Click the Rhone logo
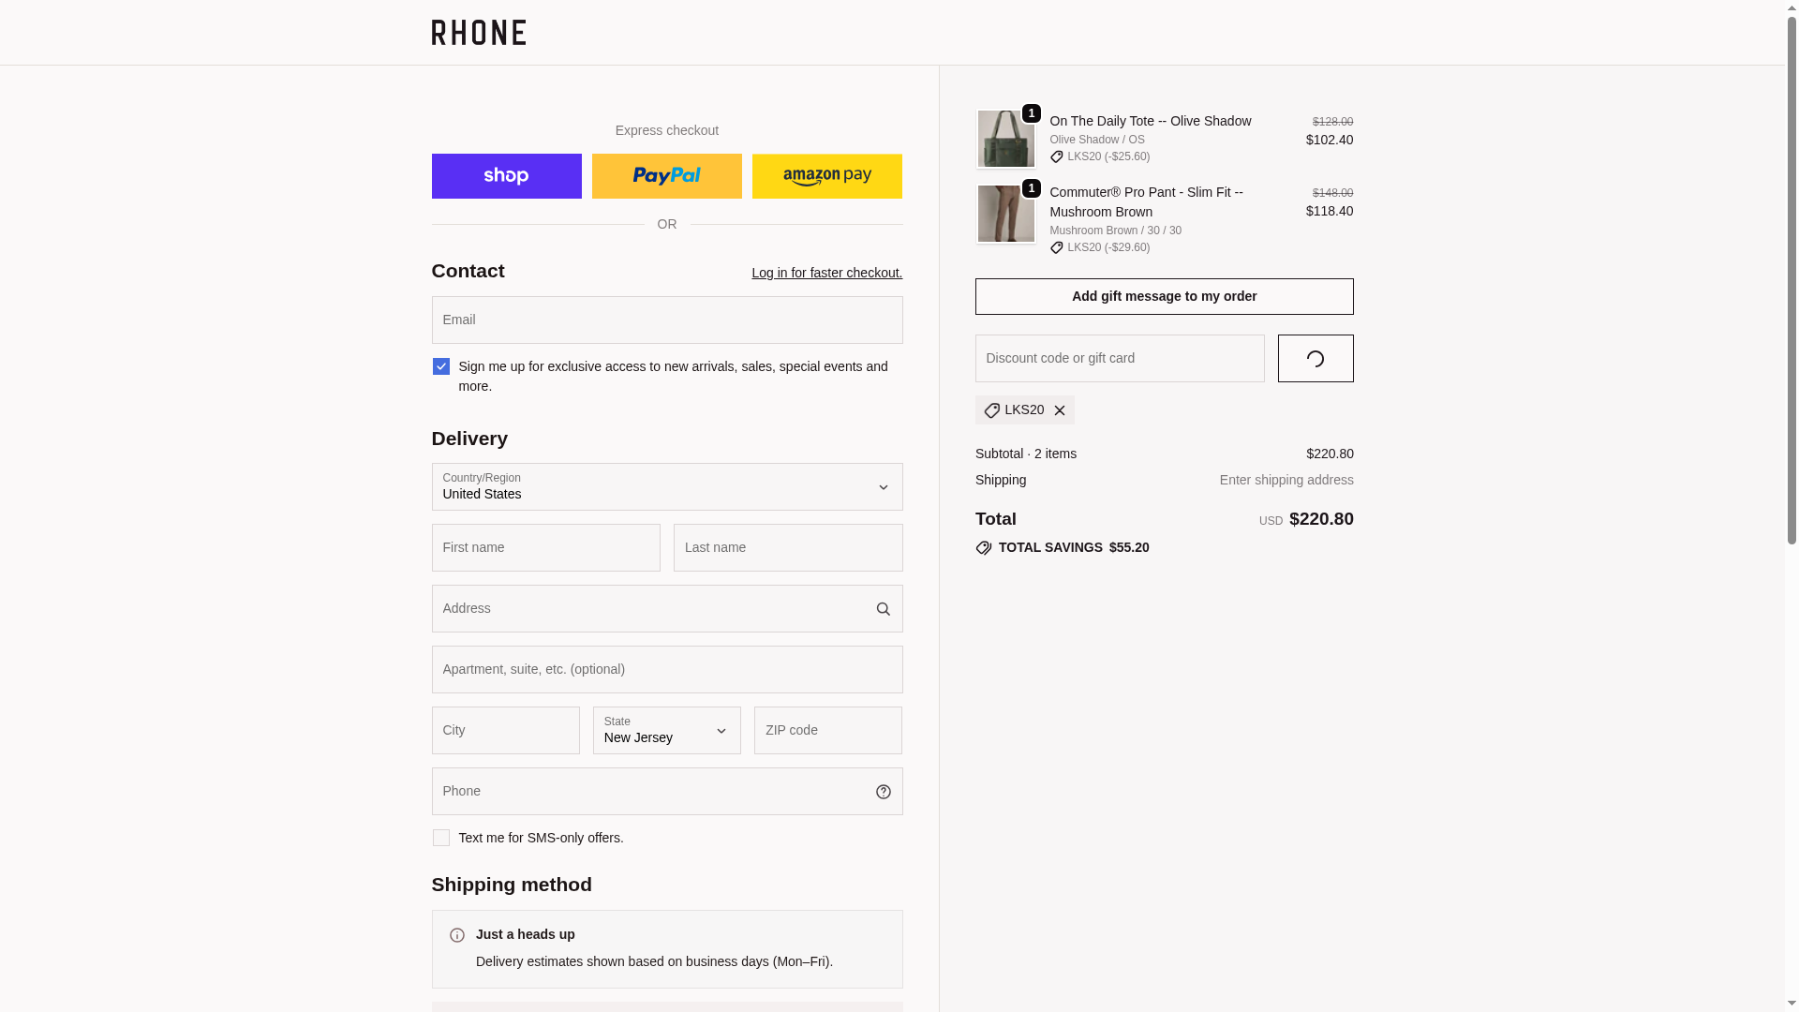This screenshot has height=1012, width=1799. coord(478,33)
